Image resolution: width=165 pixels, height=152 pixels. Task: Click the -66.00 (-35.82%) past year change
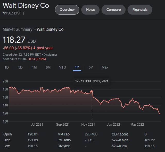coord(28,48)
